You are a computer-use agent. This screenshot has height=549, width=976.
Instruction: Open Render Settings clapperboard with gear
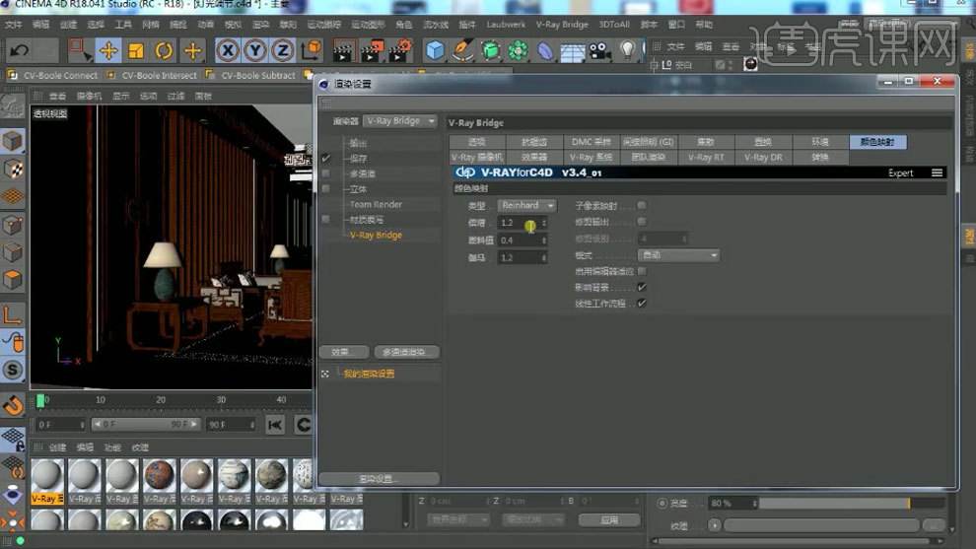click(400, 50)
